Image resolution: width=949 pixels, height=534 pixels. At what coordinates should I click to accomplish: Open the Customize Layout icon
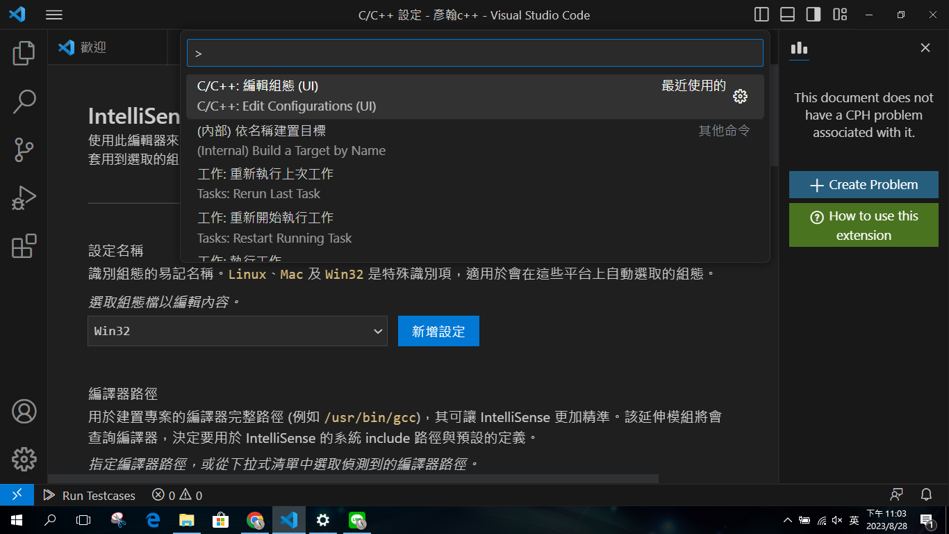840,15
